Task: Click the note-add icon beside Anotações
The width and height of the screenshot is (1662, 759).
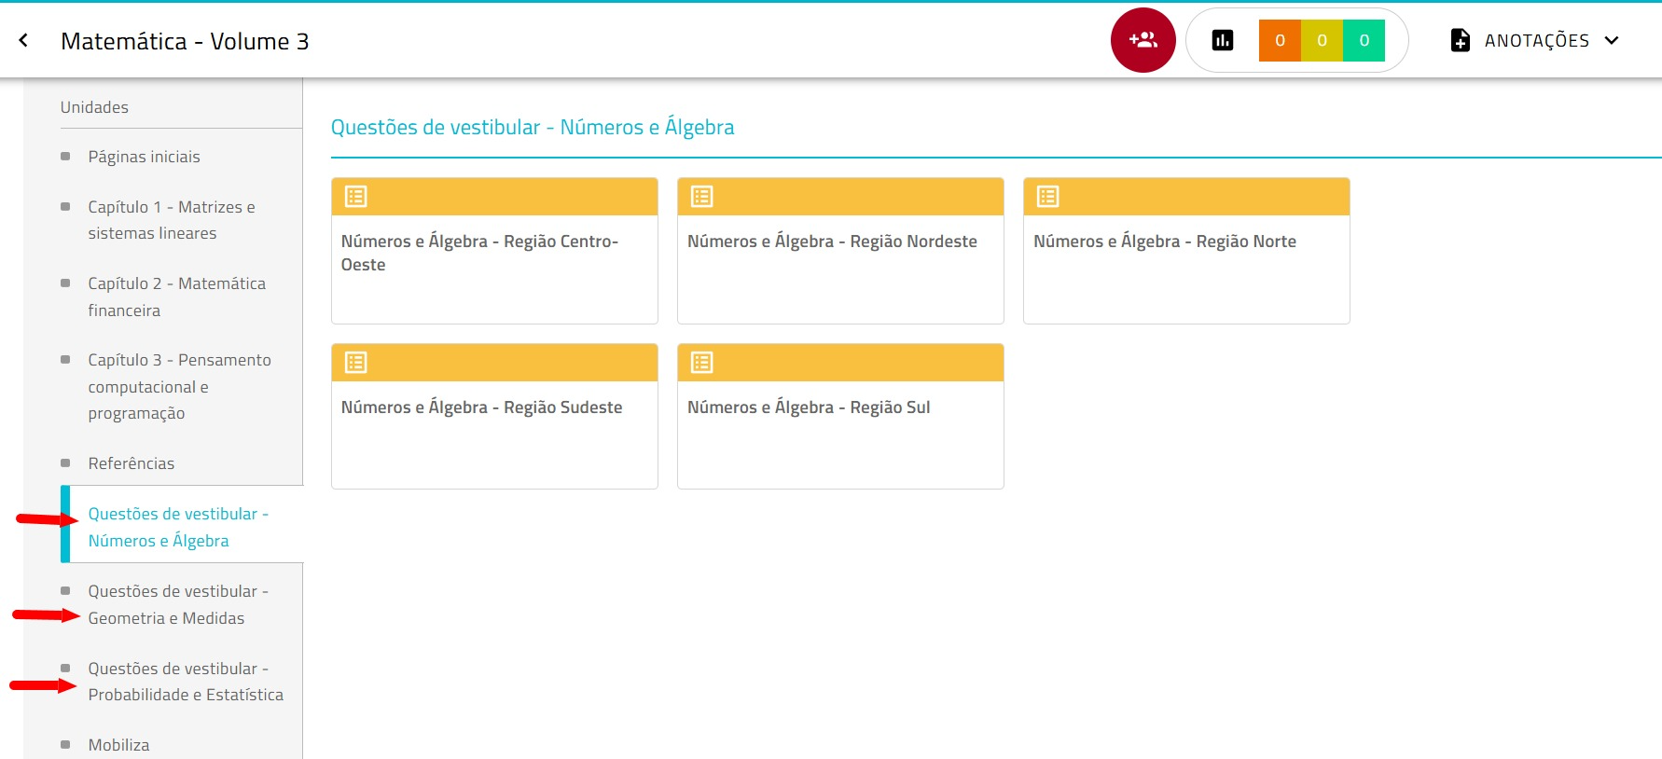Action: tap(1461, 40)
